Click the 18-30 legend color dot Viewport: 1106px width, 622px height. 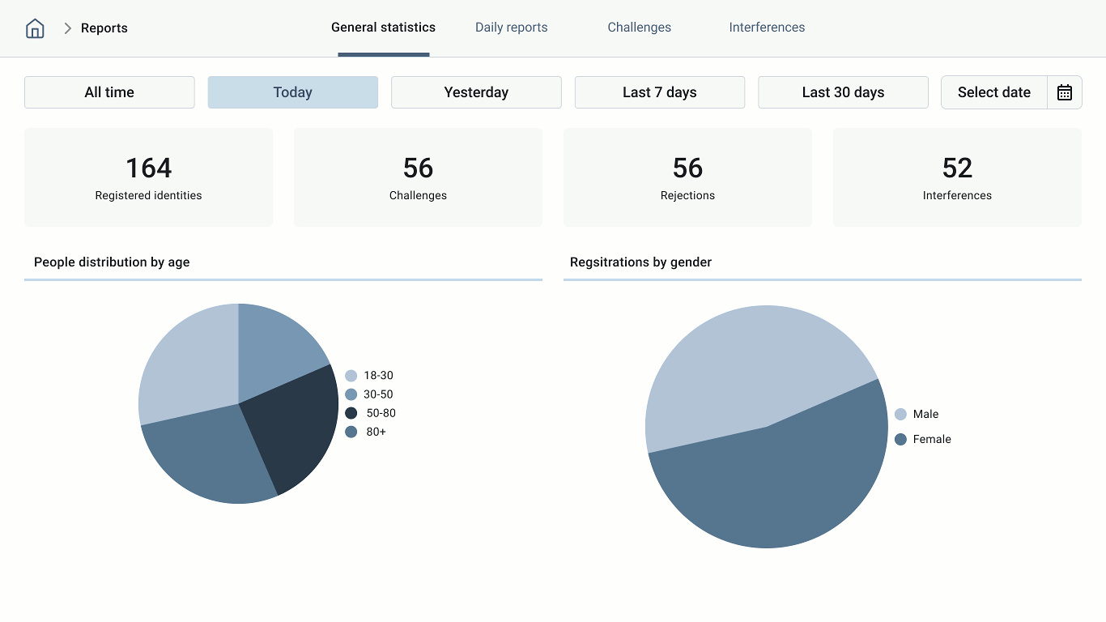tap(351, 376)
